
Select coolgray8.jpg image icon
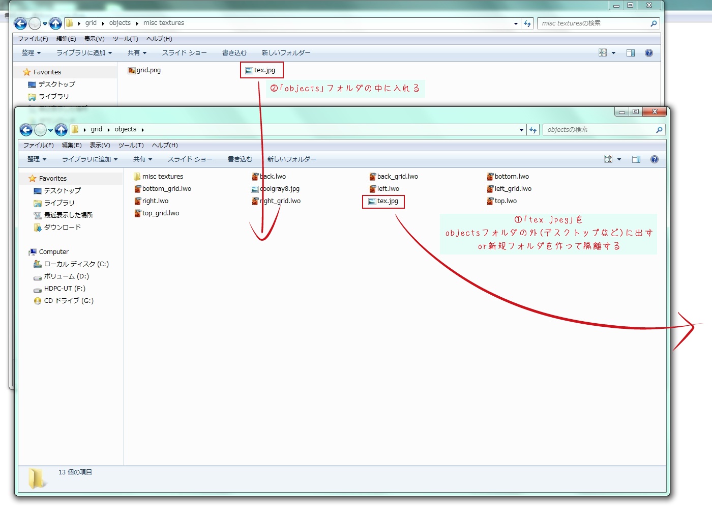coord(255,189)
